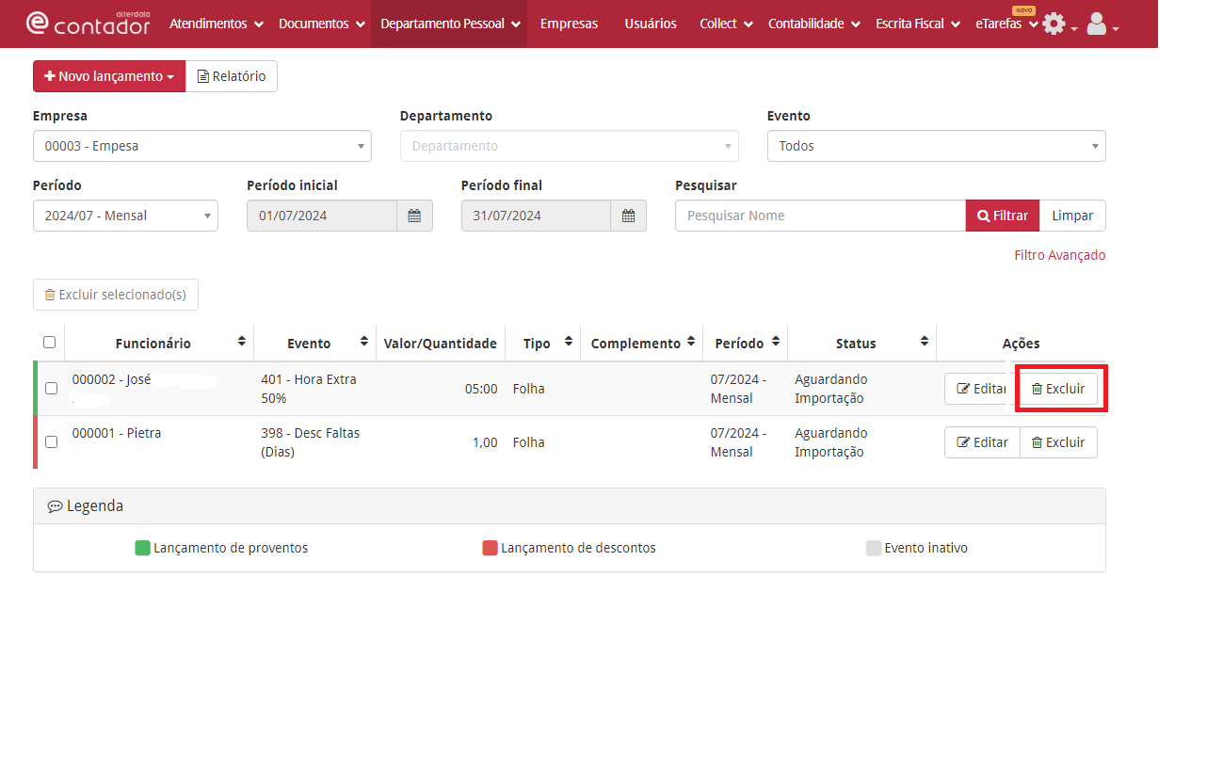Open the Evento dropdown showing Todos
This screenshot has height=769, width=1223.
click(937, 146)
